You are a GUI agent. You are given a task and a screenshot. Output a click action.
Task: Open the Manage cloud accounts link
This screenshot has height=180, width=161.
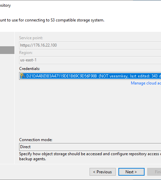pos(146,83)
